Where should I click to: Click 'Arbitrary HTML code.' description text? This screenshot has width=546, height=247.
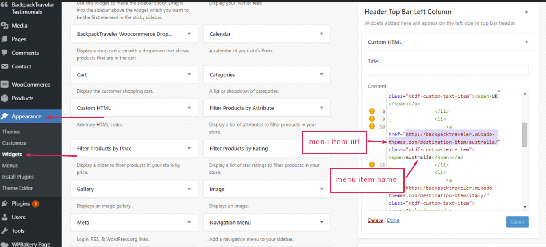pyautogui.click(x=99, y=125)
